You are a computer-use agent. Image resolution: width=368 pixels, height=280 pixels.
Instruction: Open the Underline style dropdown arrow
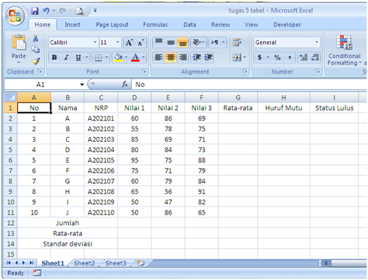[x=87, y=57]
